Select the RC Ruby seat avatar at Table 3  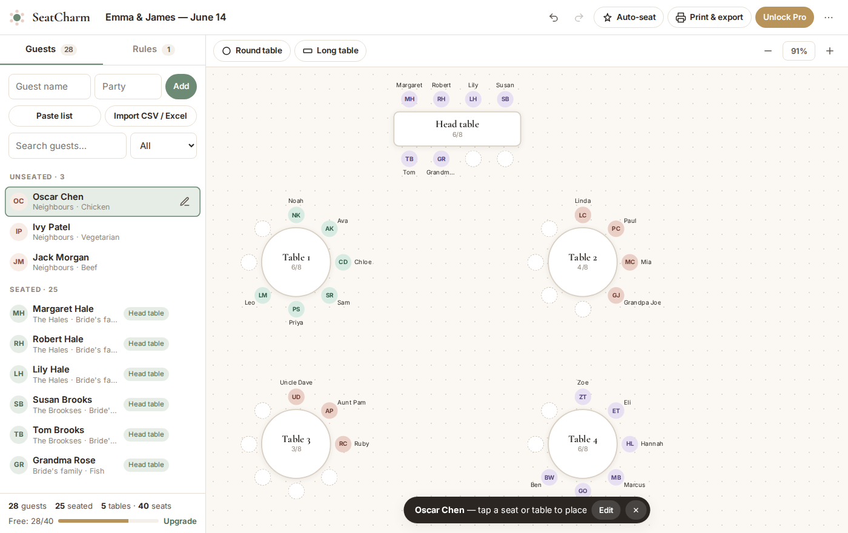click(x=343, y=444)
